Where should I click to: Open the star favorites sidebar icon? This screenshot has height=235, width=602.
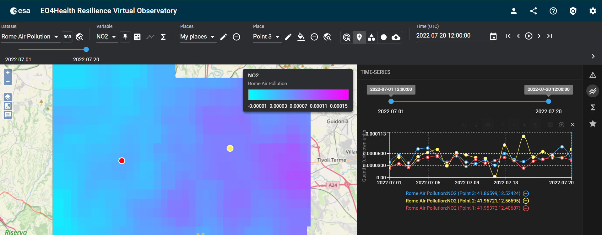tap(593, 124)
